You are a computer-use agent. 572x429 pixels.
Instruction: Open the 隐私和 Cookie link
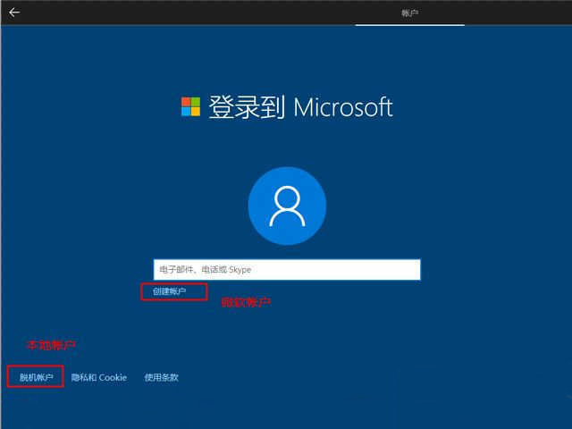pos(99,377)
